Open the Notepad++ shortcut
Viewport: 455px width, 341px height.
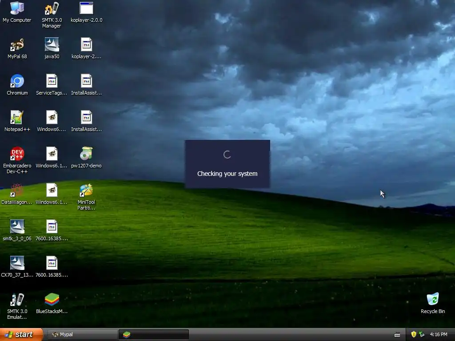17,121
